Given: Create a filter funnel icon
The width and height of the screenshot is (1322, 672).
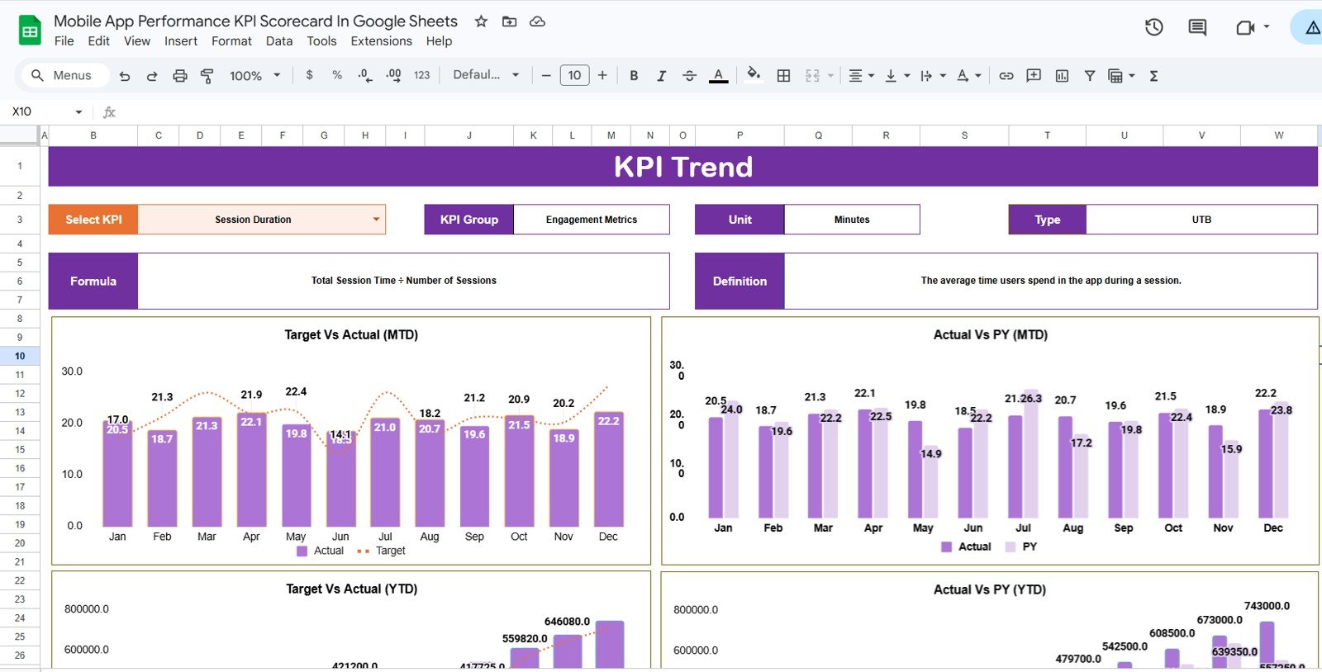Looking at the screenshot, I should [1090, 76].
